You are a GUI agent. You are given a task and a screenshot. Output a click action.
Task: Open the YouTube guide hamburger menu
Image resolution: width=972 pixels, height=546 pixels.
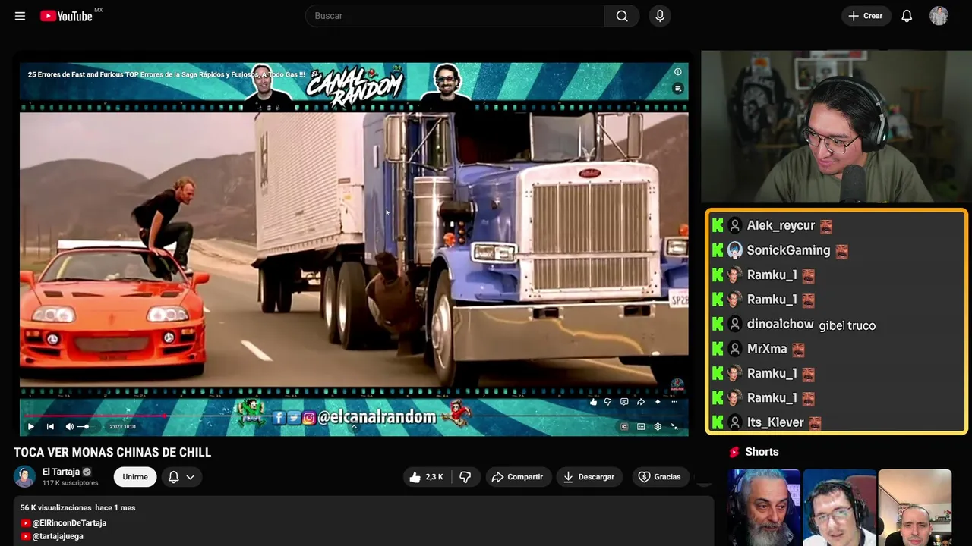20,16
